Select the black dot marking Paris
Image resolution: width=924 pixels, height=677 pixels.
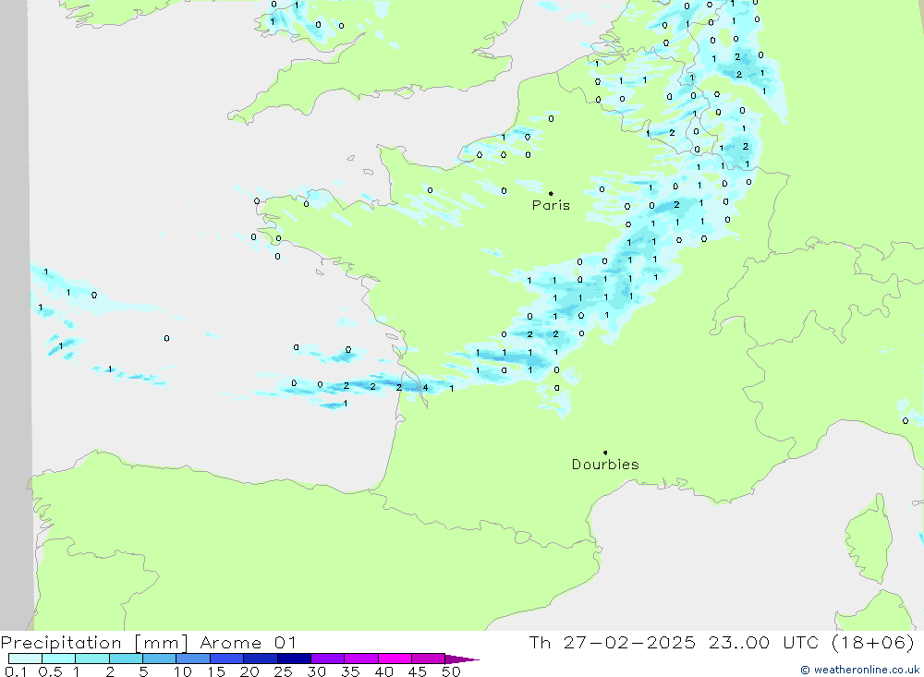point(551,193)
